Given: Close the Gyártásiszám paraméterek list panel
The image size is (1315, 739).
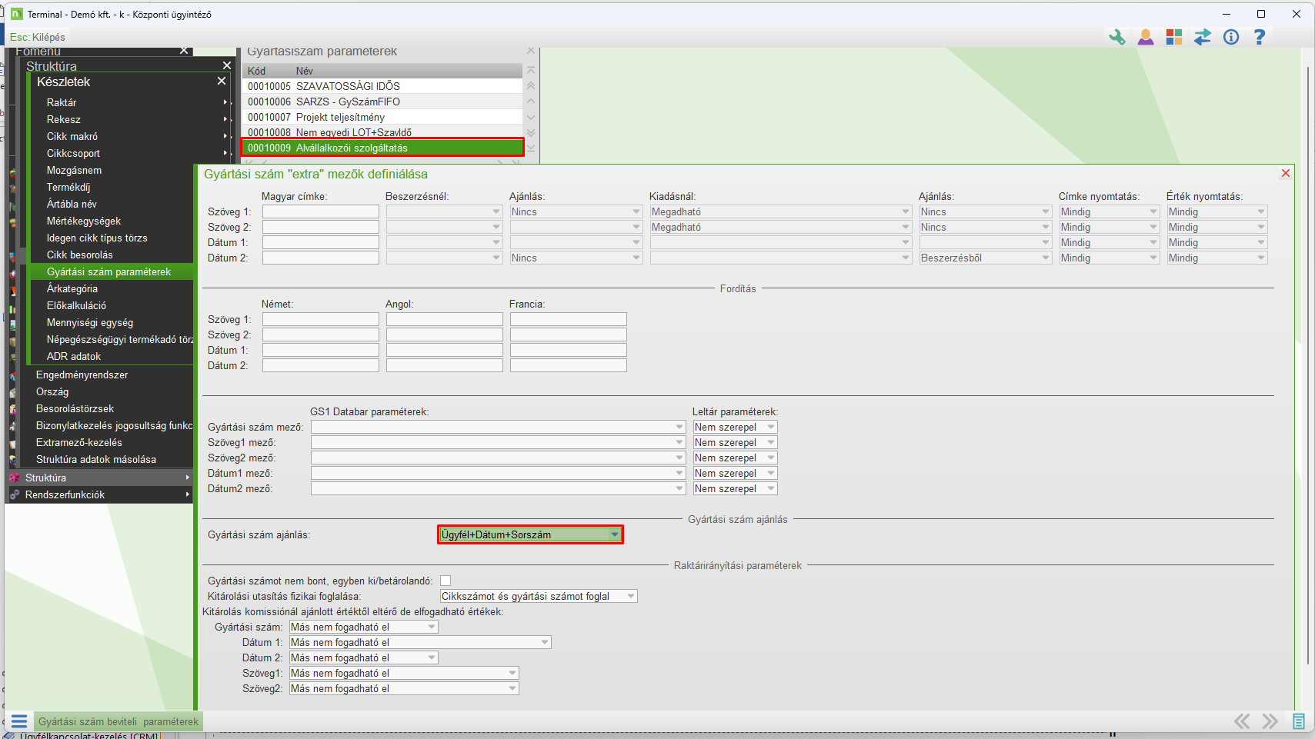Looking at the screenshot, I should point(531,51).
